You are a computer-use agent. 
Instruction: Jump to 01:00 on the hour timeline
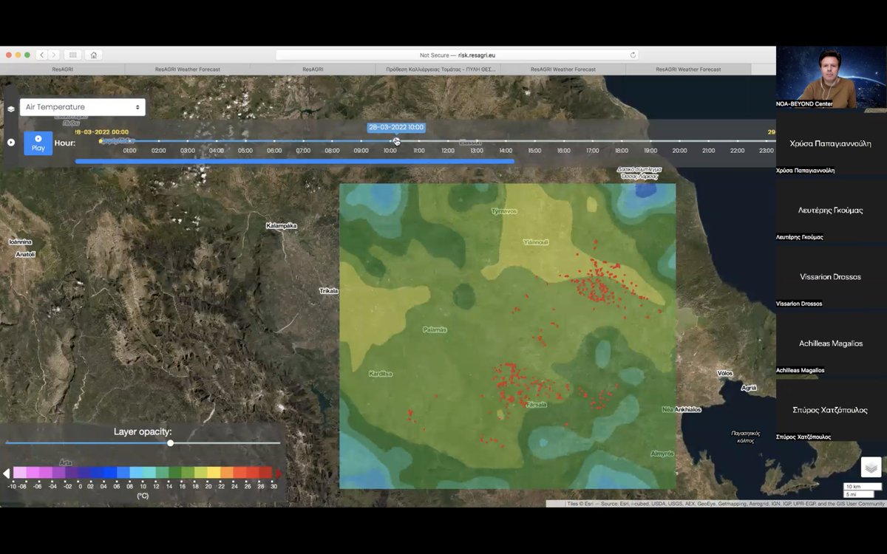point(129,151)
